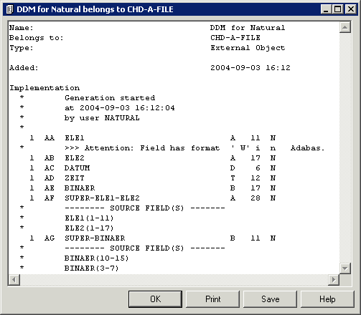Click the horizontal scrollbar left arrow
The height and width of the screenshot is (315, 361).
click(14, 279)
